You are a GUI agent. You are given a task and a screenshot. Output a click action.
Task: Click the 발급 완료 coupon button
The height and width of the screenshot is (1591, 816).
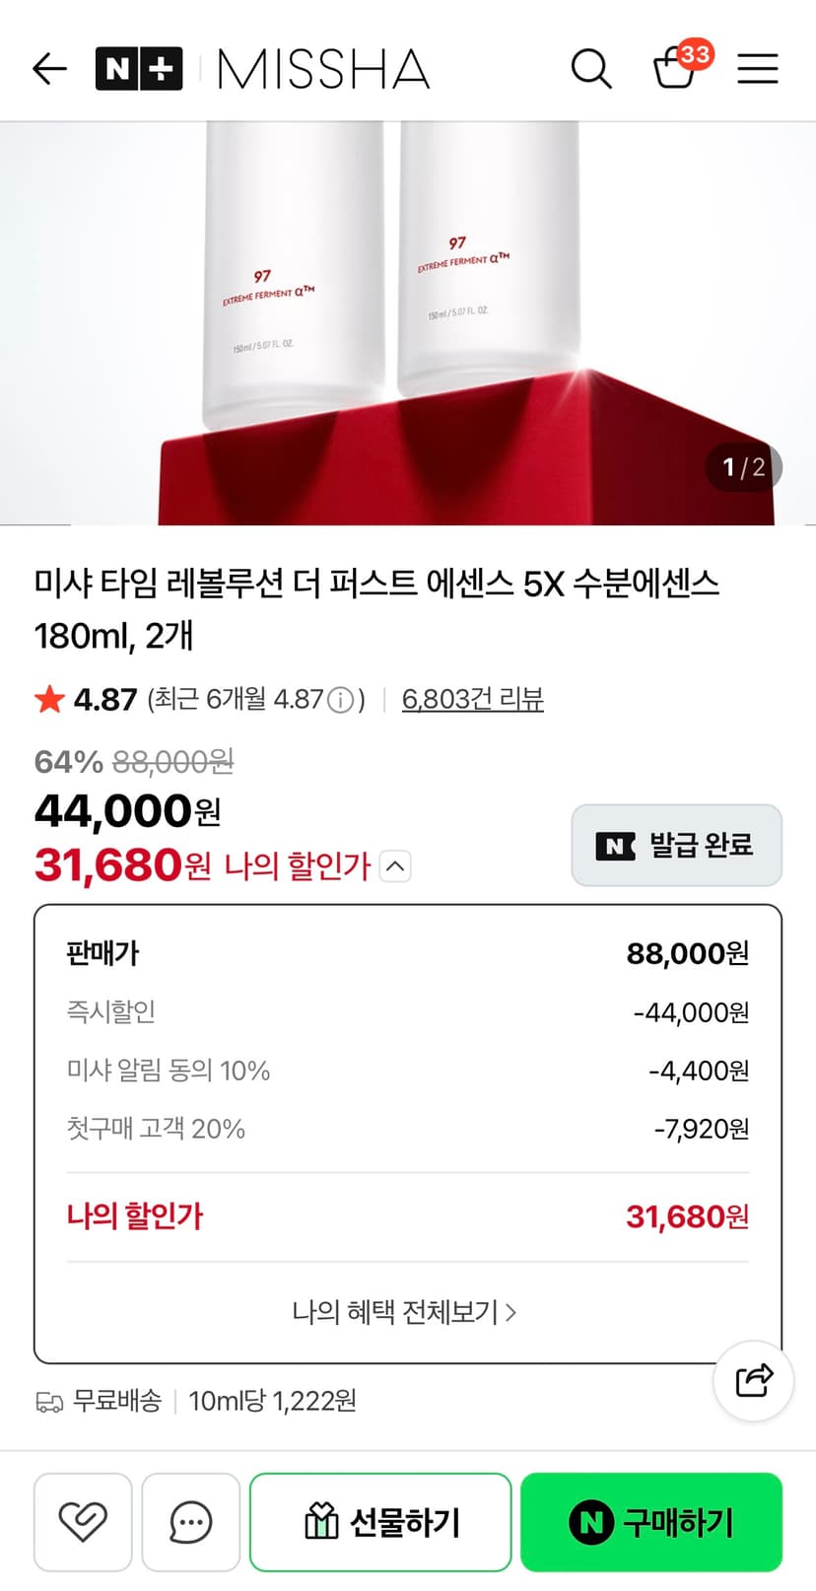pyautogui.click(x=677, y=845)
